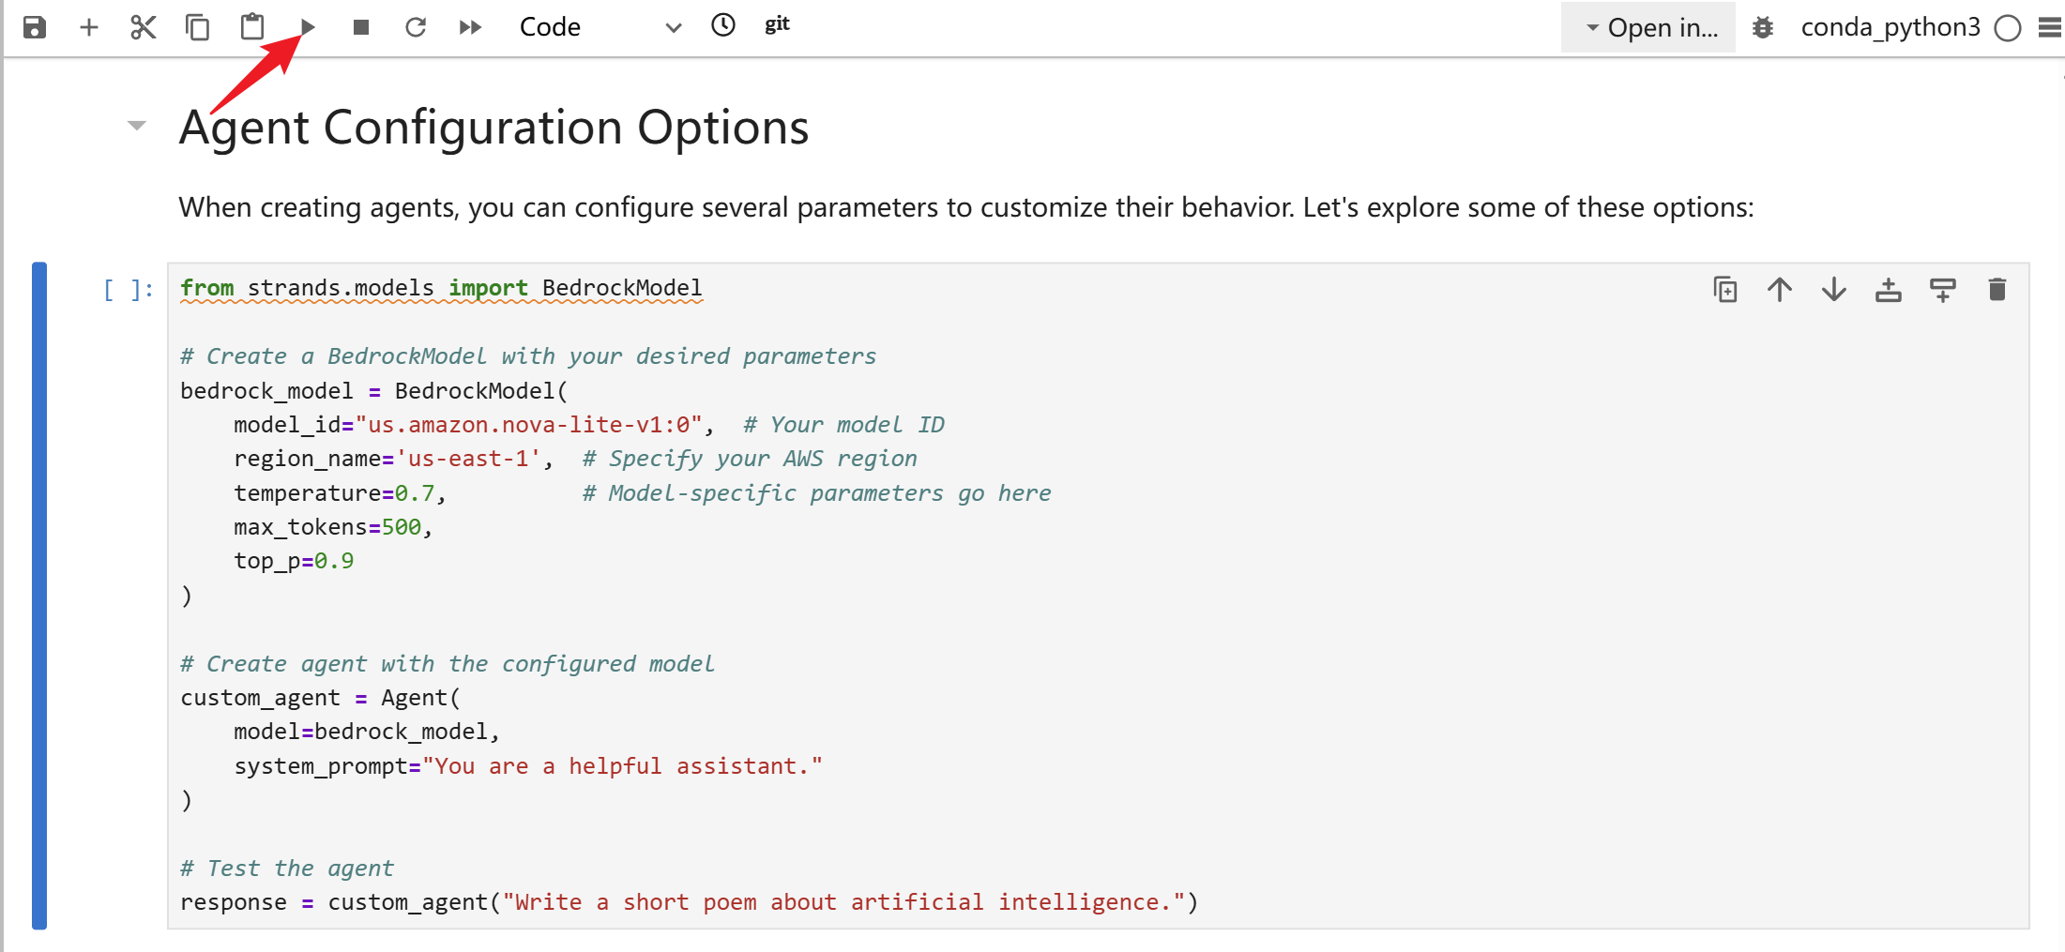
Task: Move the cell up with the arrow
Action: (x=1780, y=290)
